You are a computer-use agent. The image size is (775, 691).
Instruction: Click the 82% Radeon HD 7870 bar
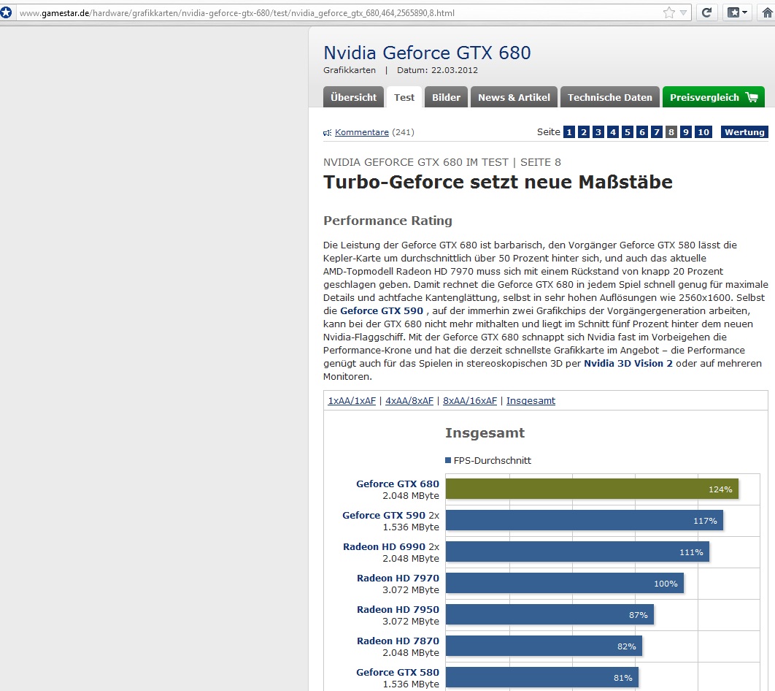[x=544, y=646]
